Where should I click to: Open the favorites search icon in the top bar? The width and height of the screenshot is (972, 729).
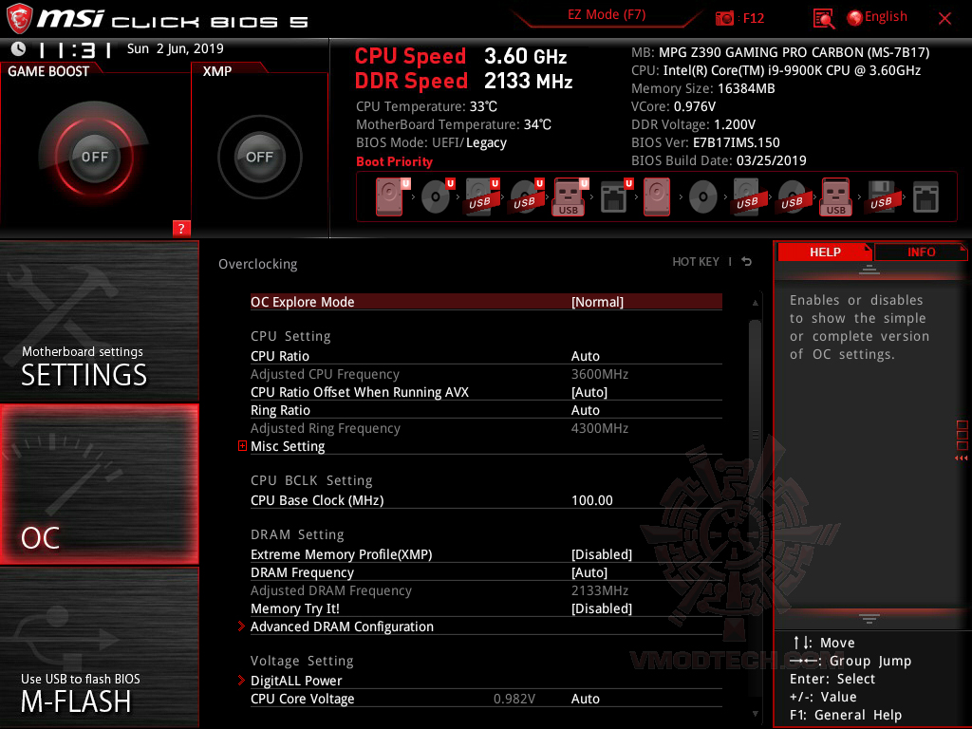824,17
